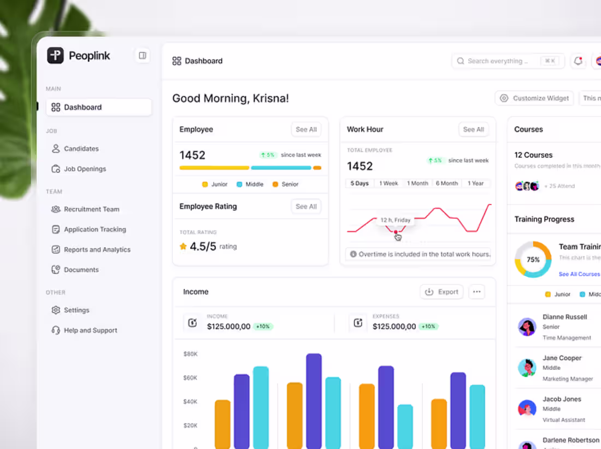Select the Documents icon in the sidebar
This screenshot has width=601, height=449.
point(56,269)
